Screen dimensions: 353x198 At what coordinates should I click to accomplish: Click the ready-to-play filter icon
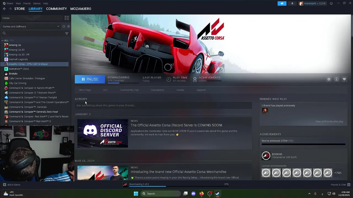68,26
